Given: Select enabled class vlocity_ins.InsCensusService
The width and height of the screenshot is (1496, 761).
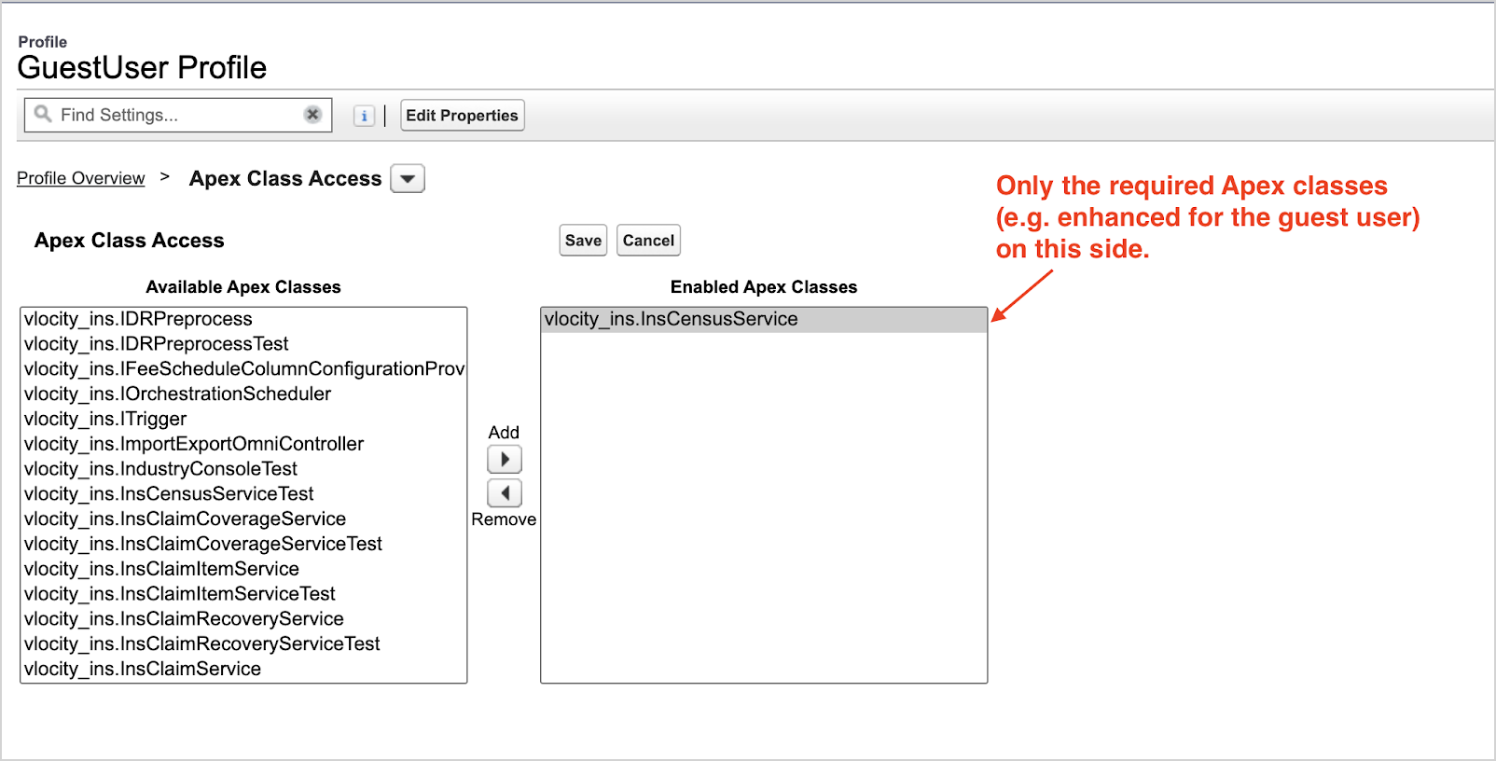Looking at the screenshot, I should [x=764, y=319].
